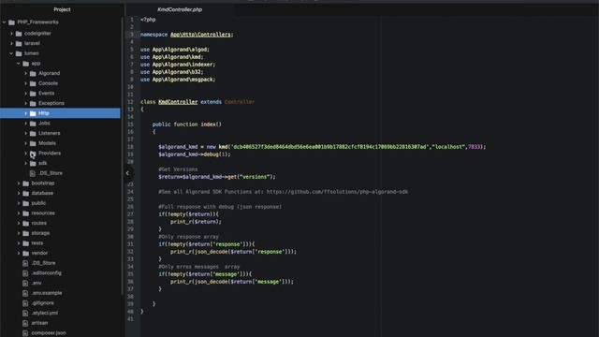Click the "versions" string argument

[x=254, y=177]
